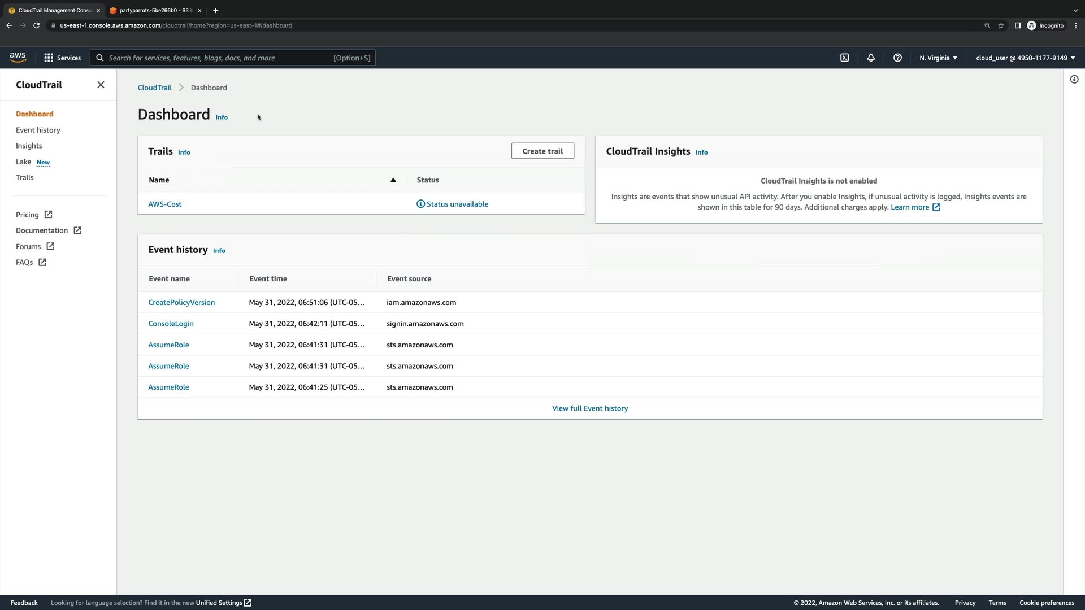
Task: Open the info panel icon at right edge
Action: pyautogui.click(x=1074, y=80)
